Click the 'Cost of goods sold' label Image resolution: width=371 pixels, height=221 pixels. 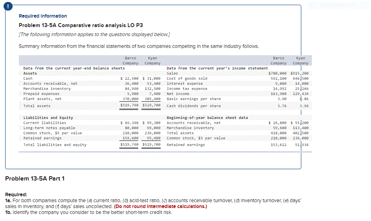pyautogui.click(x=187, y=78)
